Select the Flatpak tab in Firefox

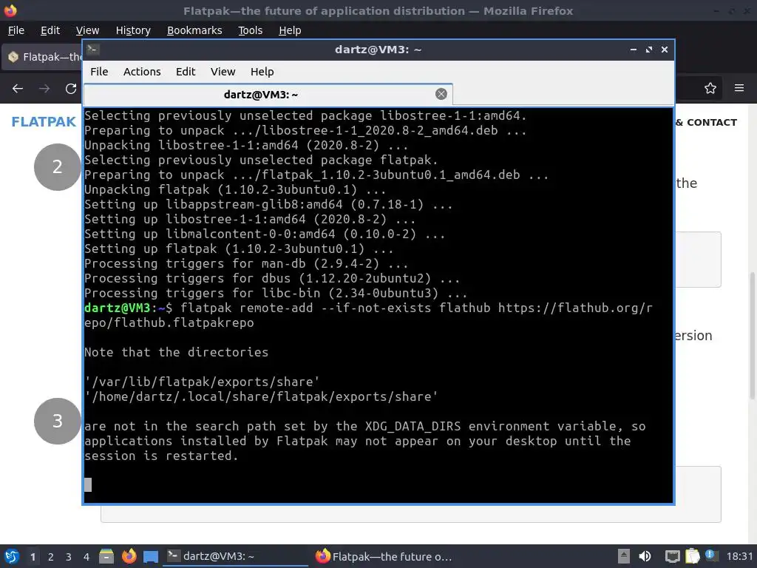point(42,57)
